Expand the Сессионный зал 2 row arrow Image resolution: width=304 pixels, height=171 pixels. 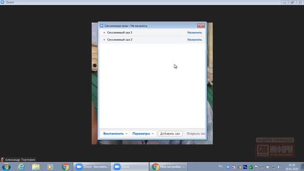pos(104,40)
